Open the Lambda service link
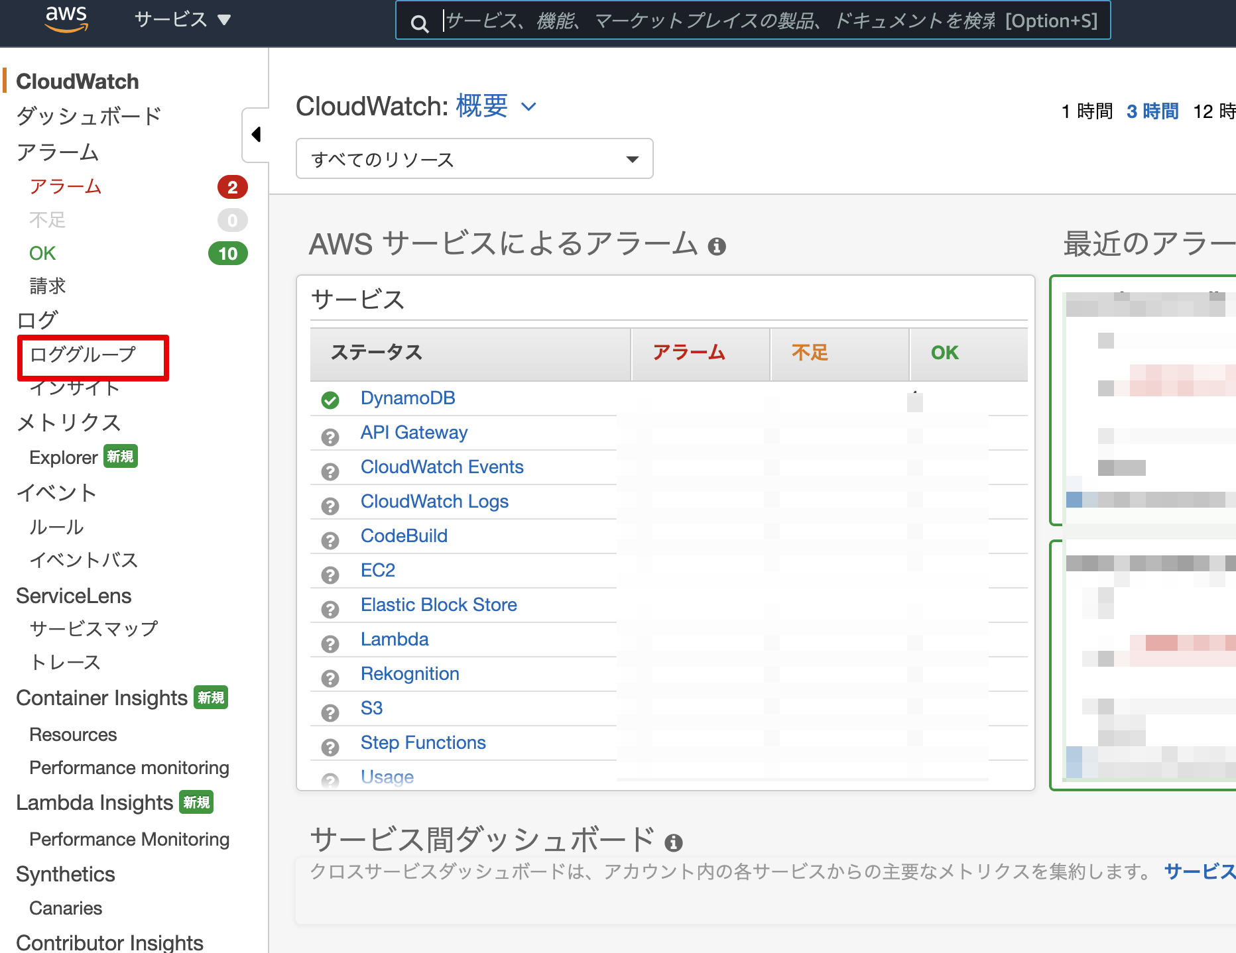The width and height of the screenshot is (1236, 953). point(395,639)
